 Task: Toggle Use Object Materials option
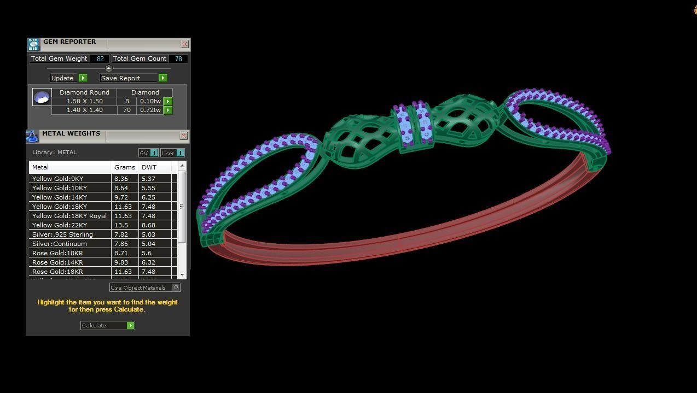[144, 288]
